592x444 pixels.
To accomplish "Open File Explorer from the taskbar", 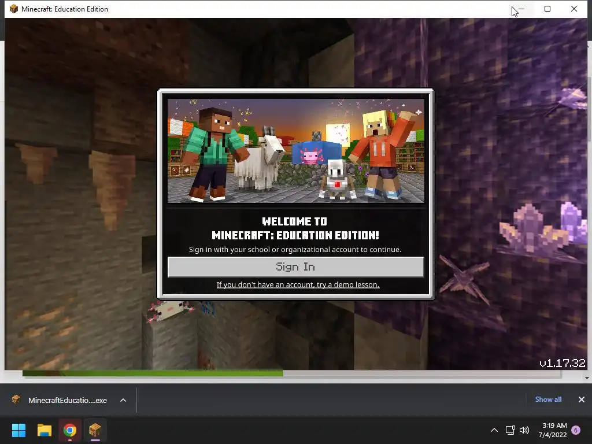I will 44,430.
